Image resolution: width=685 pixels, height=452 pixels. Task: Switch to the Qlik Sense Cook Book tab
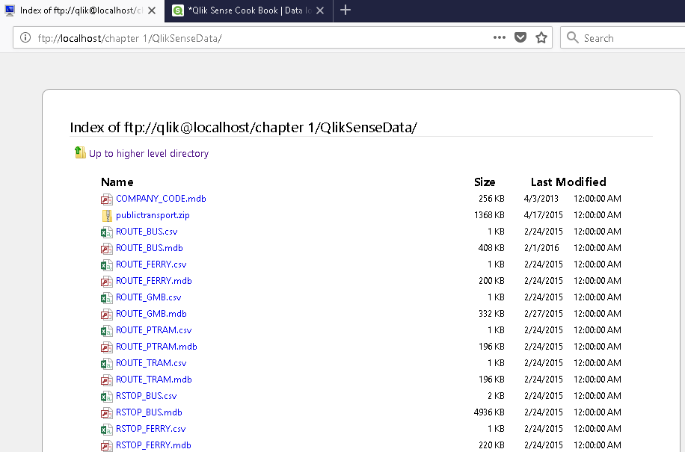(x=248, y=10)
